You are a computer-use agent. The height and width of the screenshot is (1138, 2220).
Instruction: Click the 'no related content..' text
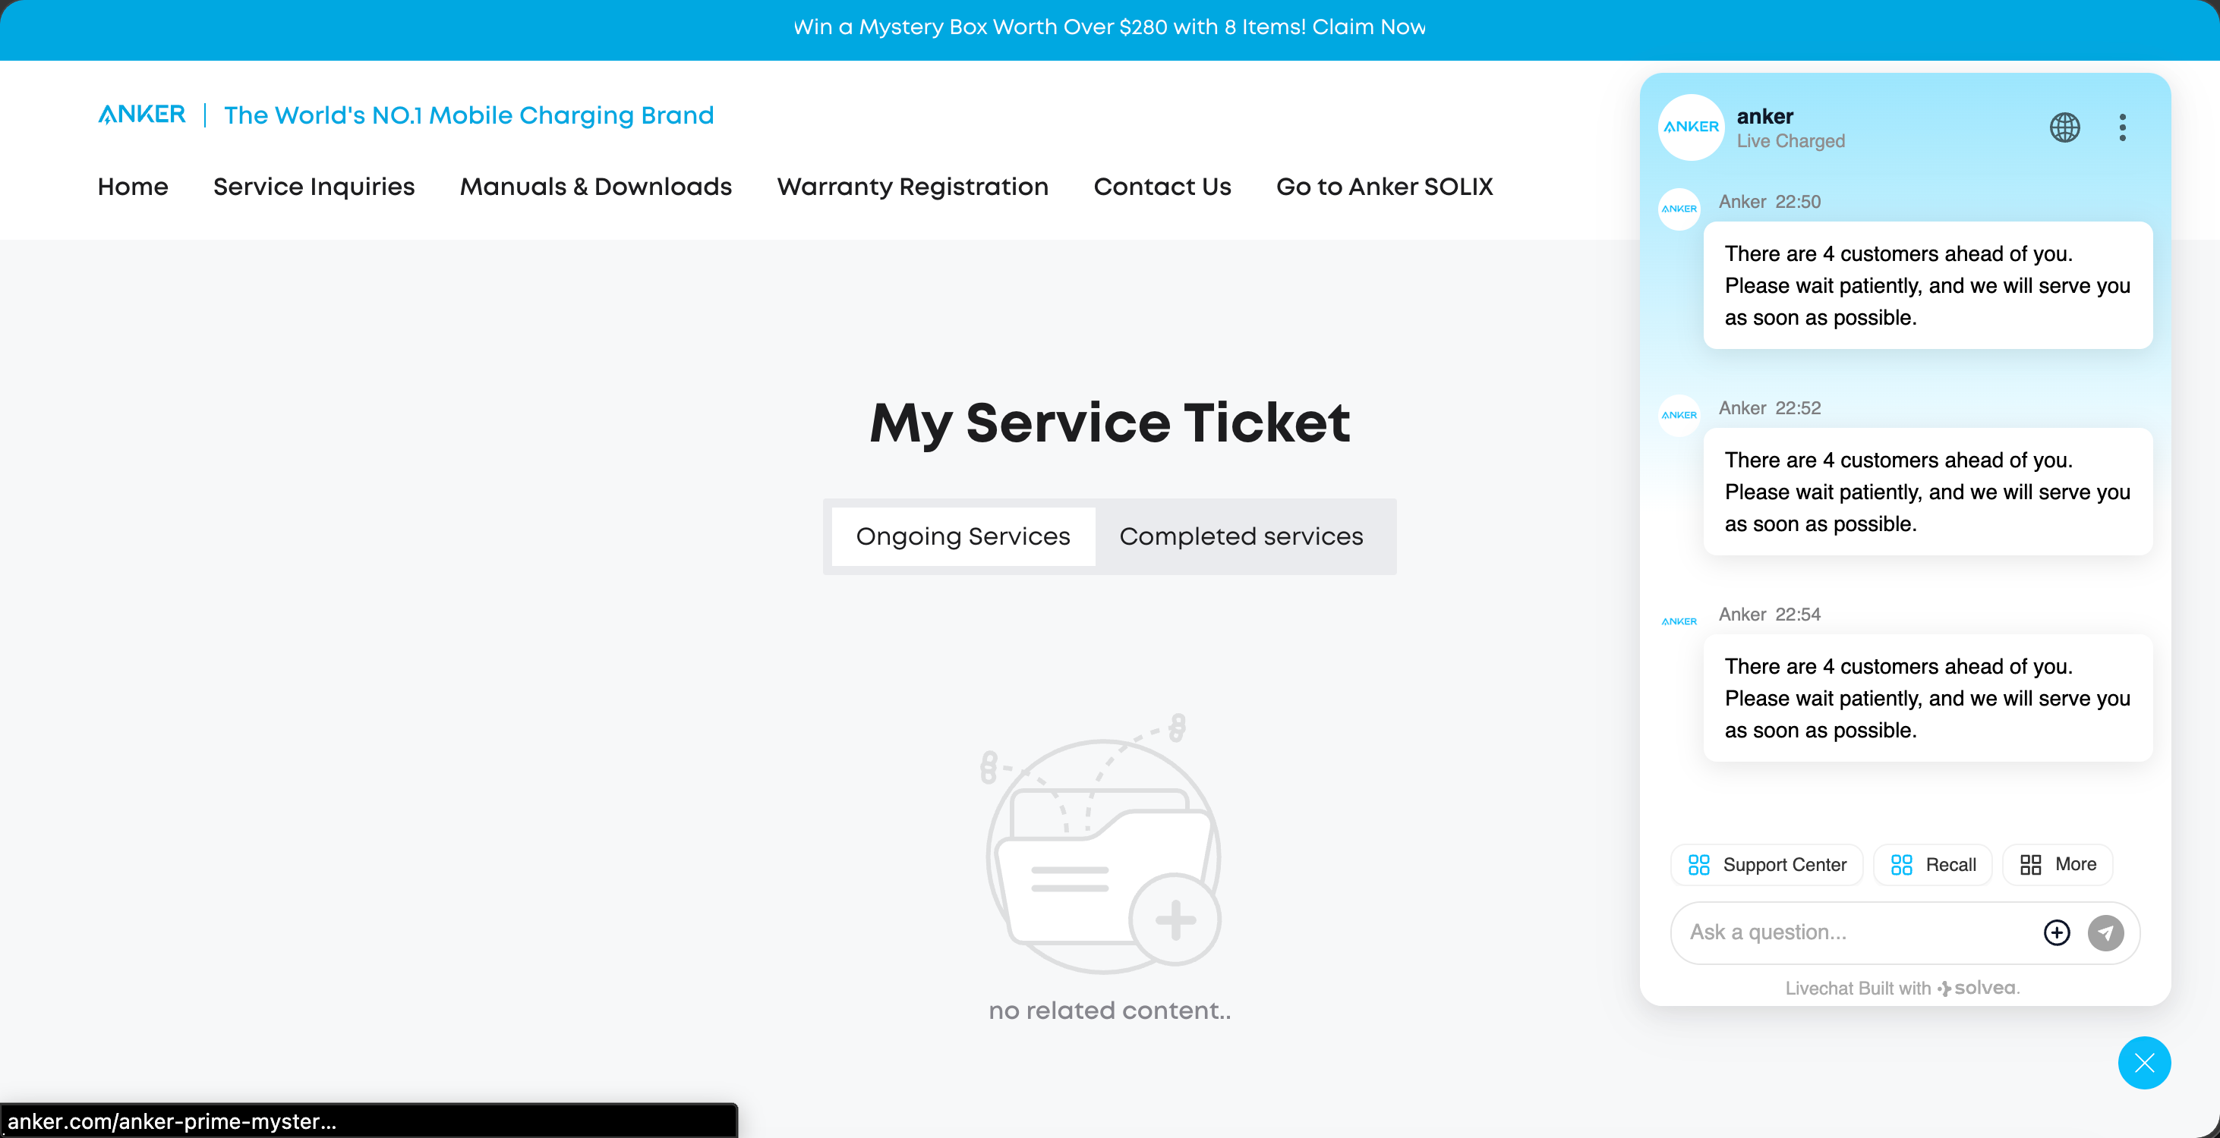tap(1110, 1011)
